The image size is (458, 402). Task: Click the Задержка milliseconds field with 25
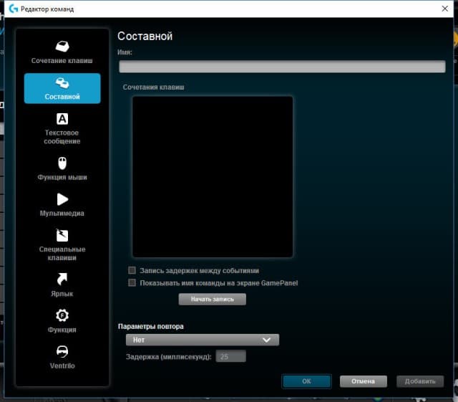pos(230,356)
